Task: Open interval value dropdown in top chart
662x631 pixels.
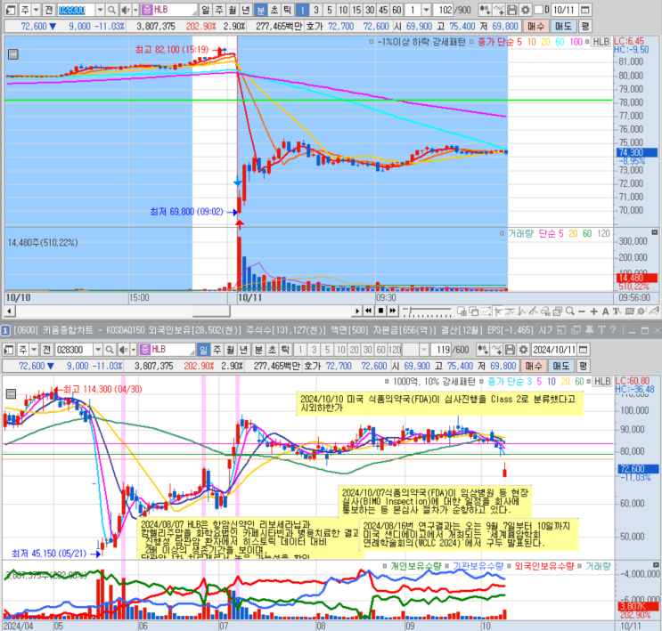Action: coord(427,10)
